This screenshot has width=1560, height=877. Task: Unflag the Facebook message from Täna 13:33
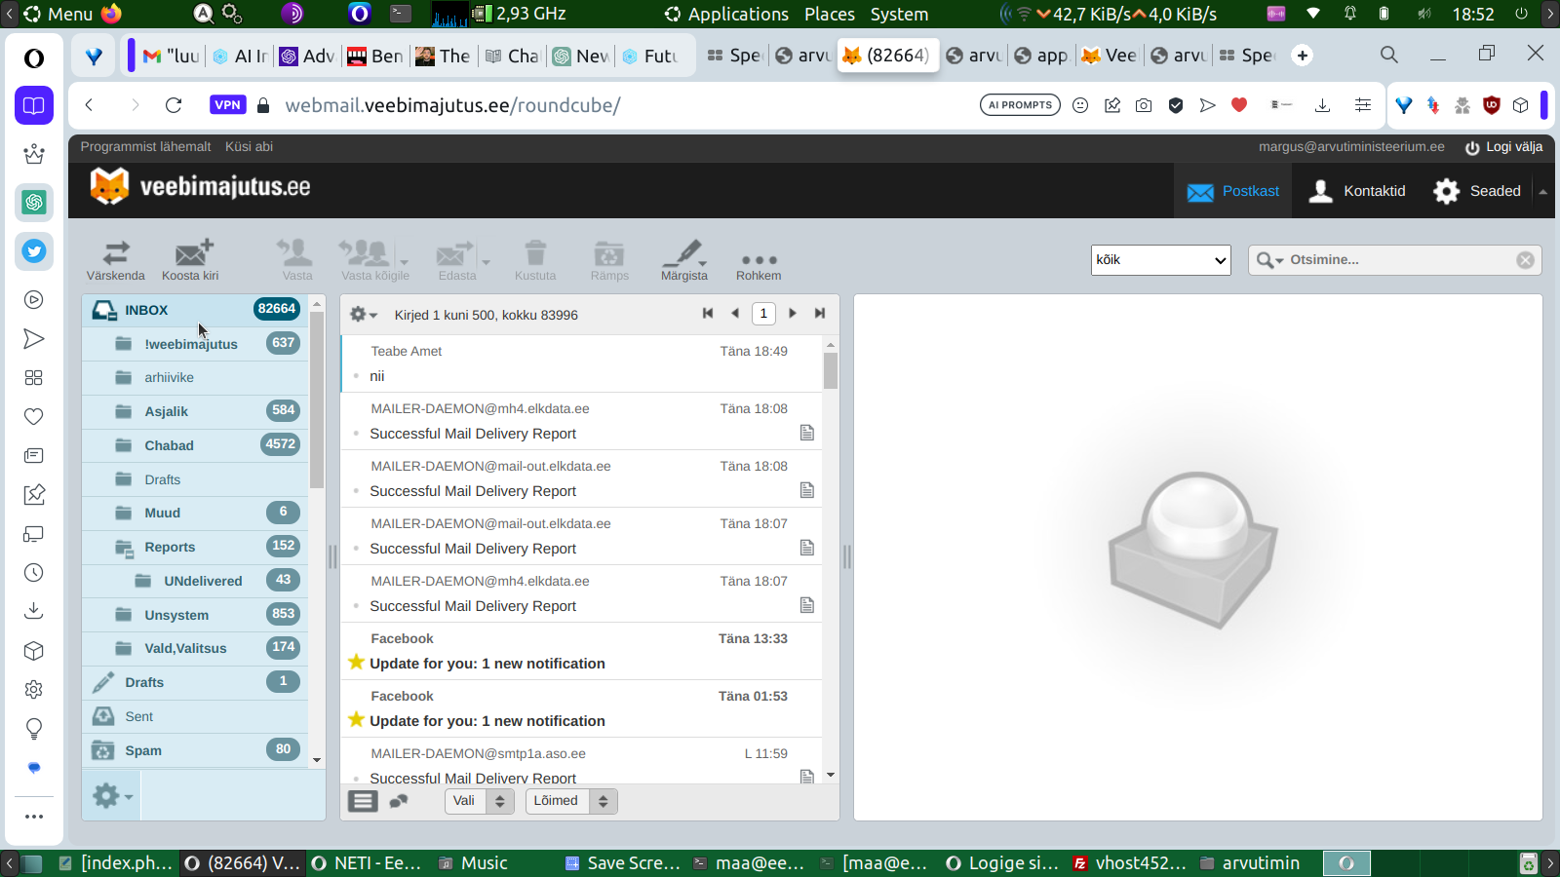[356, 663]
